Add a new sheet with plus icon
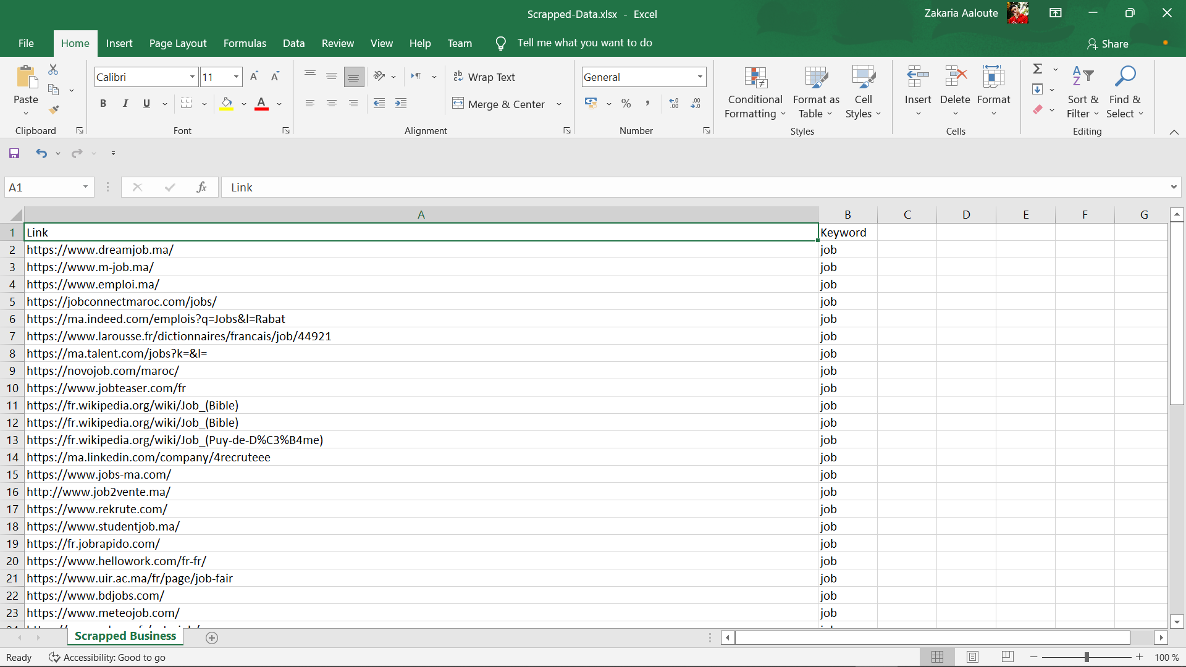The height and width of the screenshot is (667, 1186). click(212, 638)
